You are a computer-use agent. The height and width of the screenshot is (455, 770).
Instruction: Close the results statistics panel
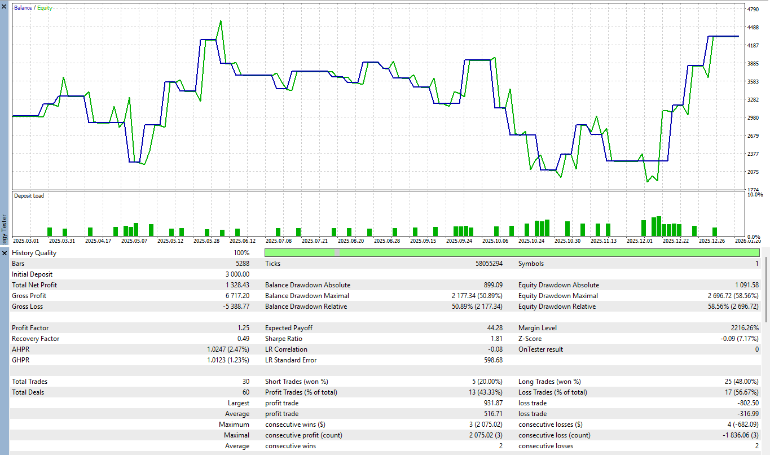[4, 252]
